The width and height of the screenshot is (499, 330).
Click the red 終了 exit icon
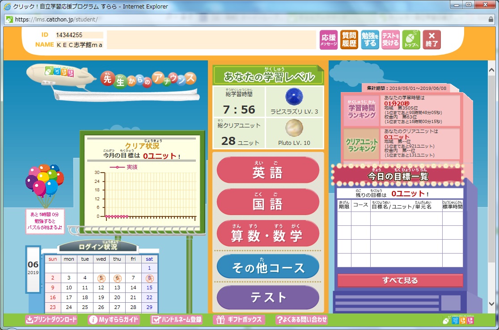click(x=432, y=40)
